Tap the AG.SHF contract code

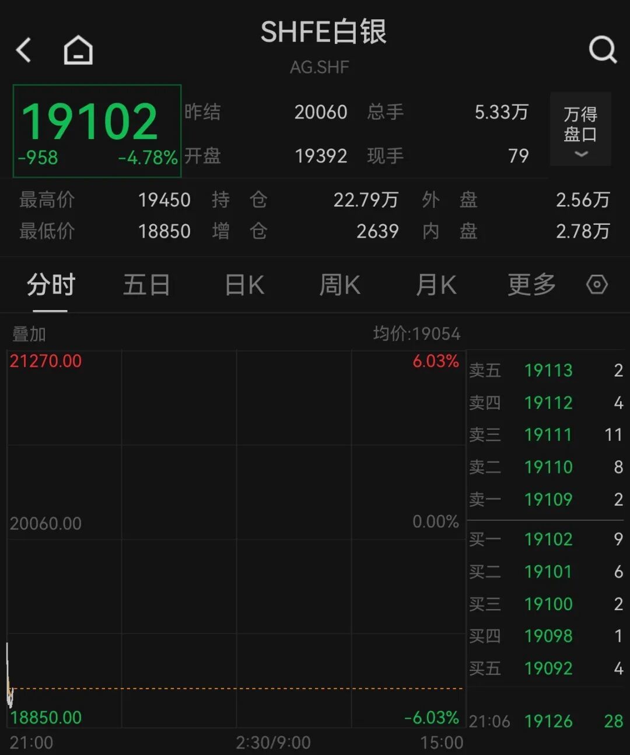(320, 67)
